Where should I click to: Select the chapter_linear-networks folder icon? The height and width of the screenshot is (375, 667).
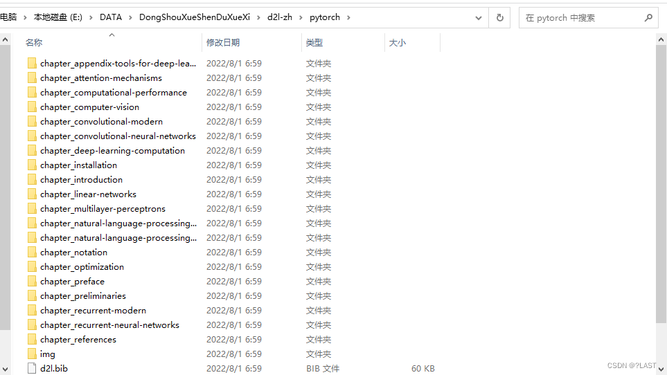pyautogui.click(x=32, y=194)
